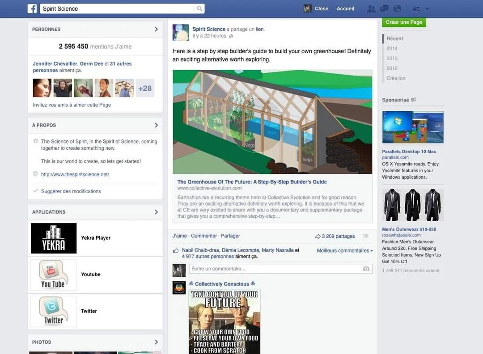Click the thumbs-up likes icon
Viewport: 483px width, 354px height.
click(176, 250)
